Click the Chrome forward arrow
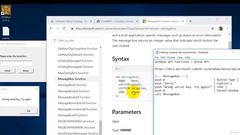 point(57,28)
